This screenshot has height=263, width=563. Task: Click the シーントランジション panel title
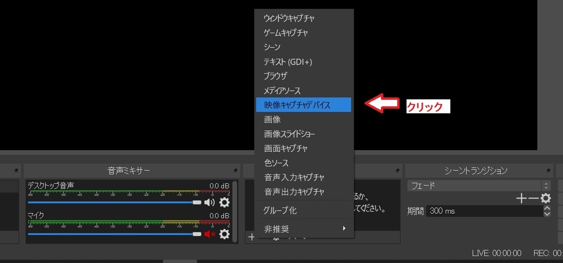pos(476,170)
